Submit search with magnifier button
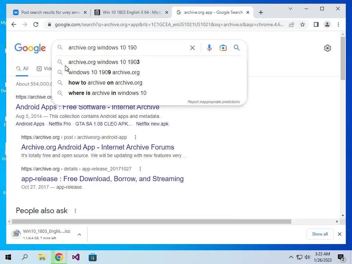This screenshot has height=264, width=352. pos(236,47)
